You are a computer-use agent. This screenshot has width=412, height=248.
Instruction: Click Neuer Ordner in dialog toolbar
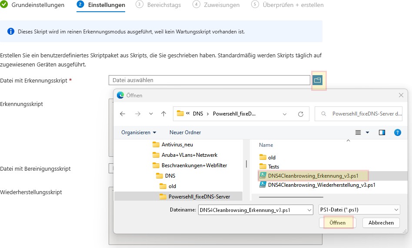click(x=185, y=132)
